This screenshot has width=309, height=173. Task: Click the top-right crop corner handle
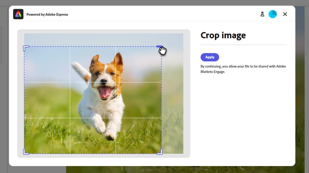159,47
